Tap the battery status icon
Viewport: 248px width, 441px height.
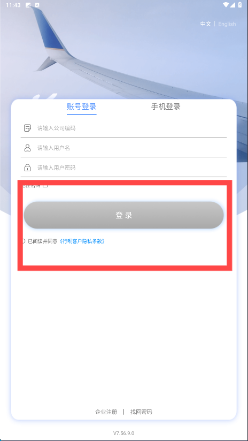[239, 5]
